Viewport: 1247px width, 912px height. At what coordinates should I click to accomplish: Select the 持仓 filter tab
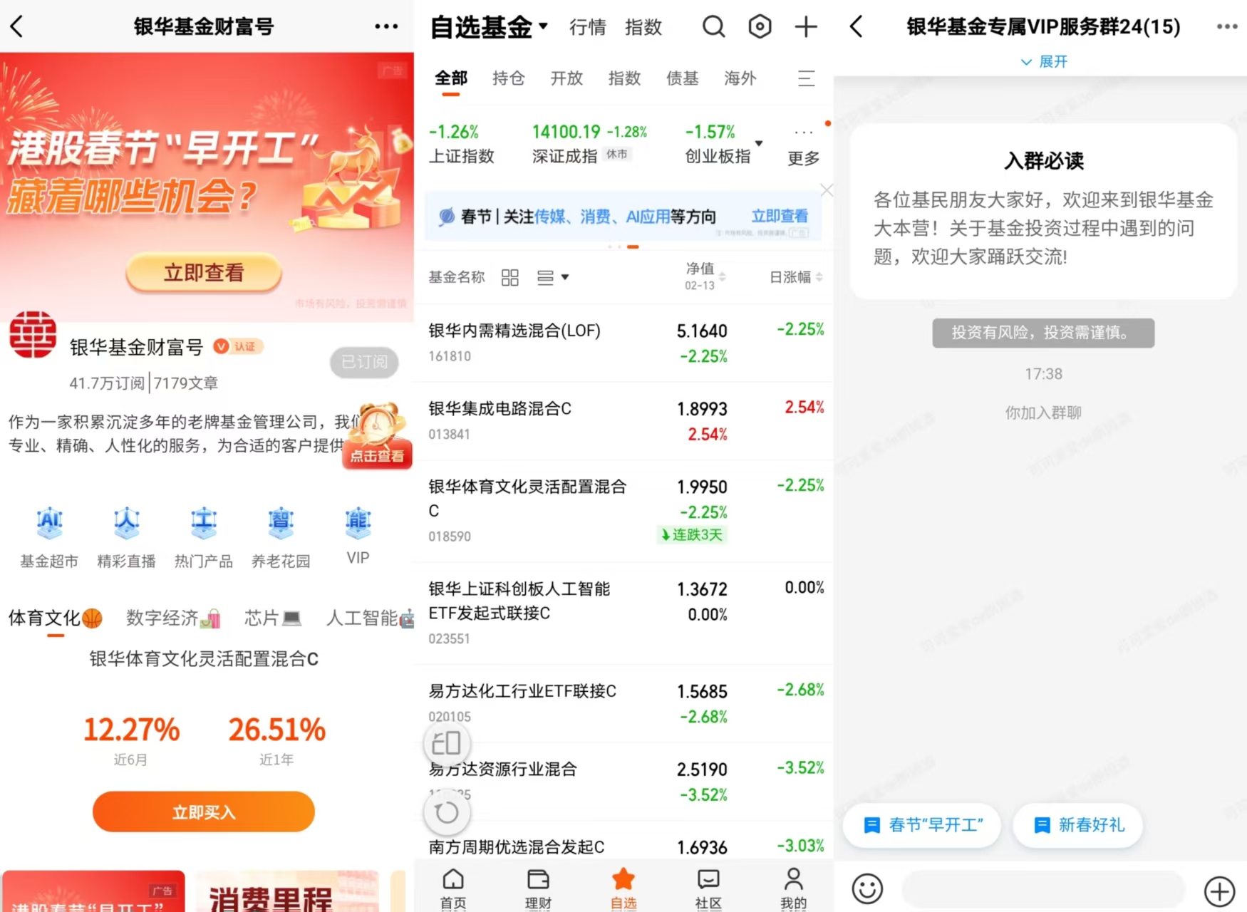509,78
